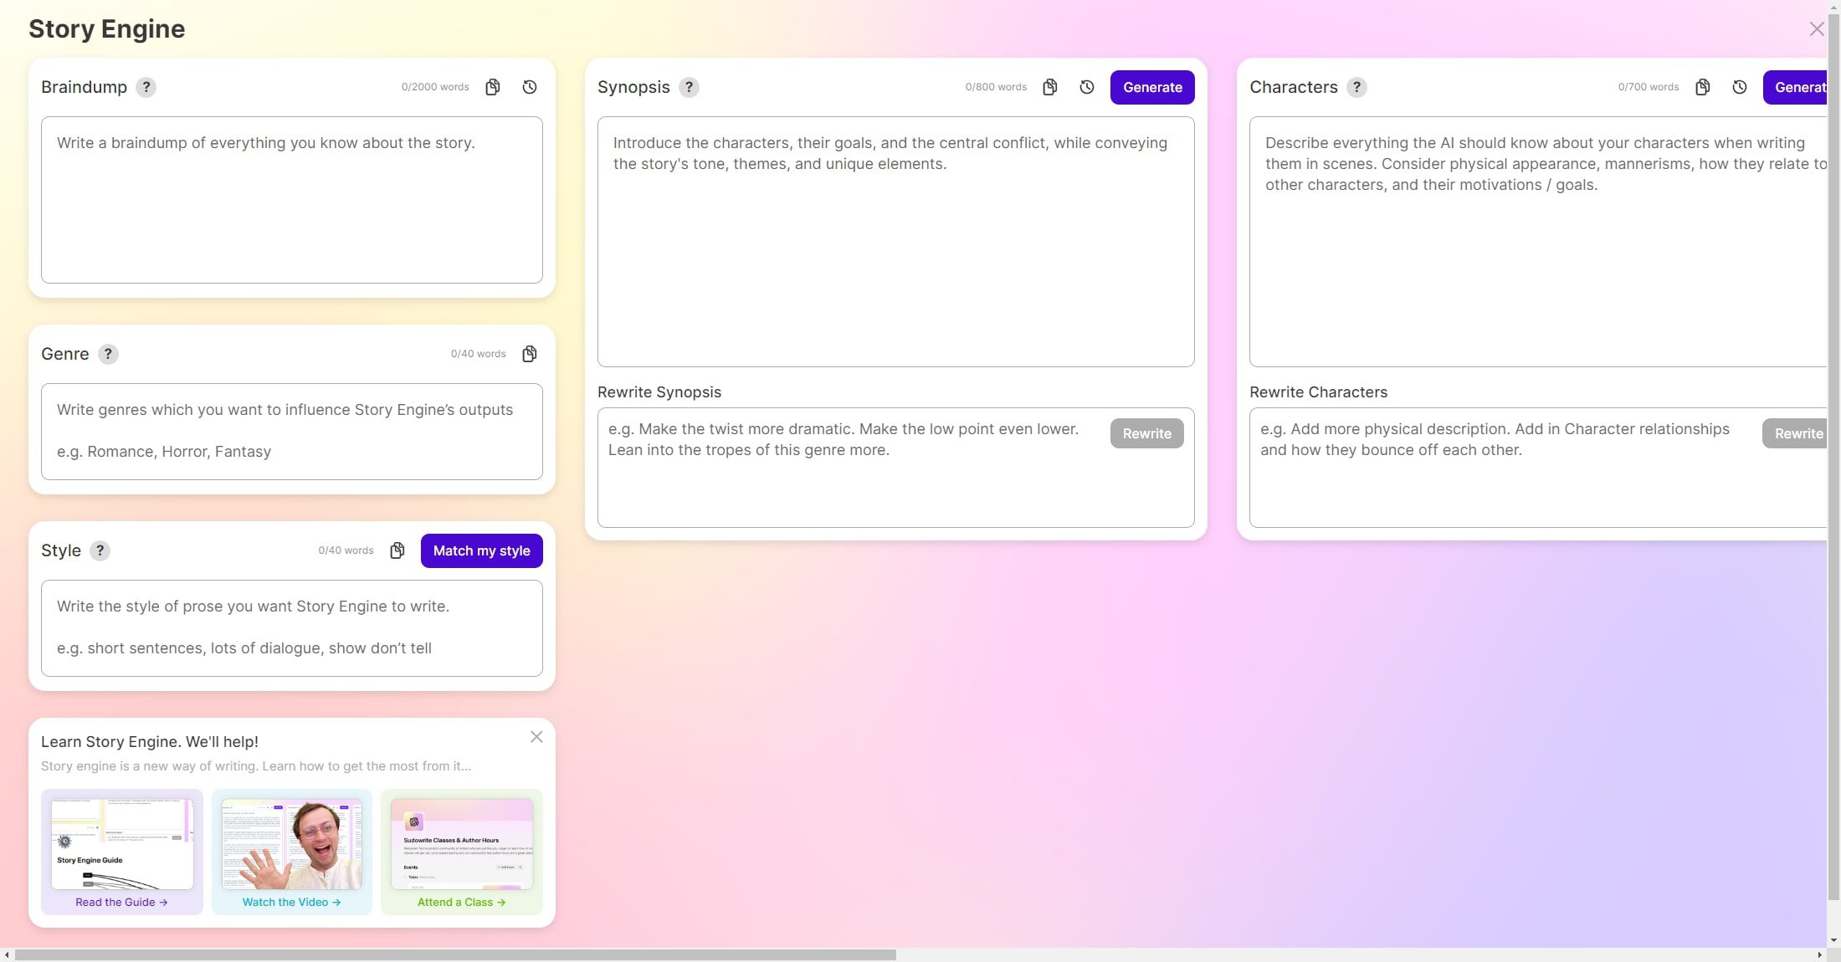Click the Synopsis help question mark

pos(690,86)
